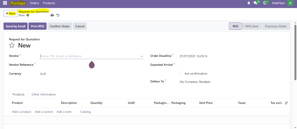The height and width of the screenshot is (129, 297).
Task: Click the Confirm Order button
Action: 60,26
